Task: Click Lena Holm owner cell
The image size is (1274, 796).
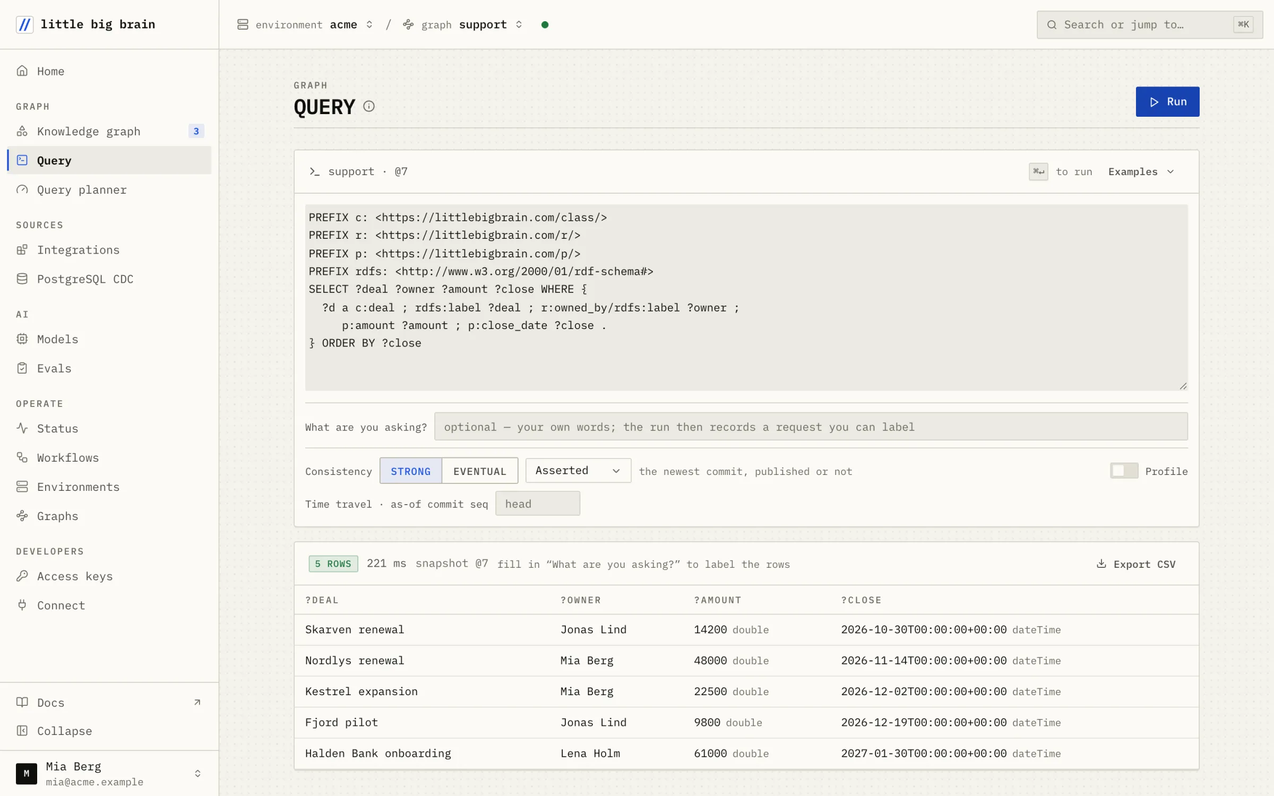Action: point(590,753)
